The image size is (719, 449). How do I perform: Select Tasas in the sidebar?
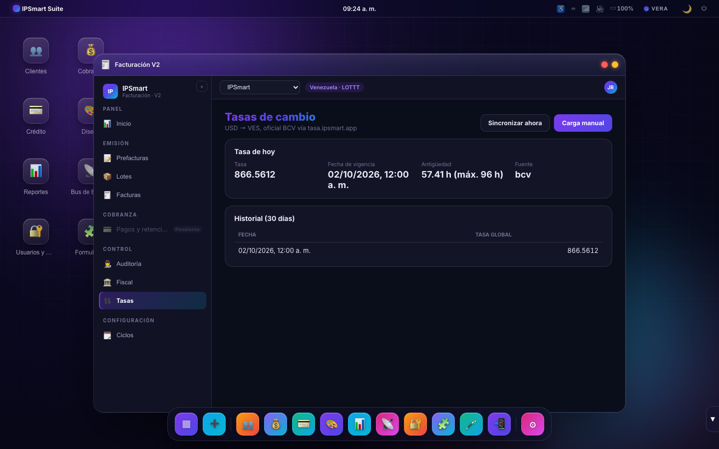pos(152,301)
